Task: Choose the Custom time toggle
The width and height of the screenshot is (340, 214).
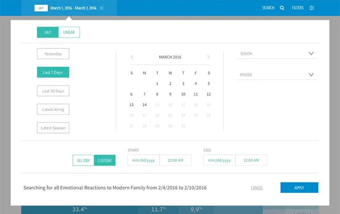Action: tap(104, 160)
